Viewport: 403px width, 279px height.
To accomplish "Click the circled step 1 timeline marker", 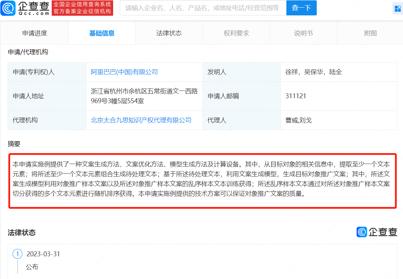I will pos(17,254).
